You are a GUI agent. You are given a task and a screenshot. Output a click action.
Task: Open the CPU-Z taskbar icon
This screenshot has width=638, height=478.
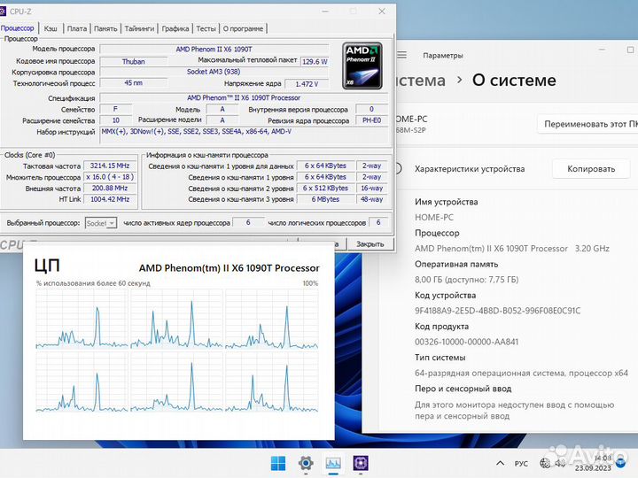click(x=361, y=463)
